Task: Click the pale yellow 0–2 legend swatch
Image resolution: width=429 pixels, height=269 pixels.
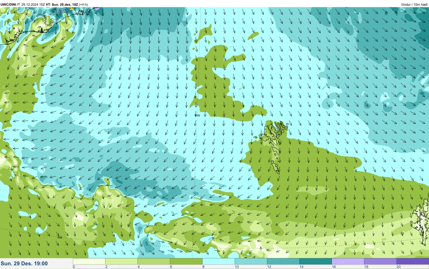Action: pos(89,261)
